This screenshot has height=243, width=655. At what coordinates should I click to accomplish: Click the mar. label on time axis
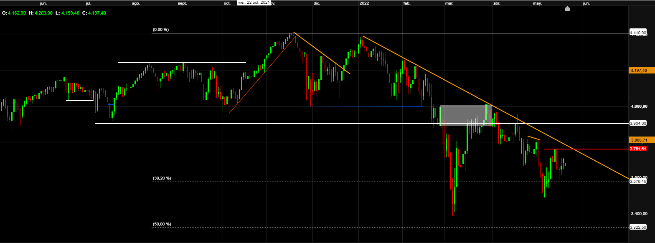click(449, 3)
